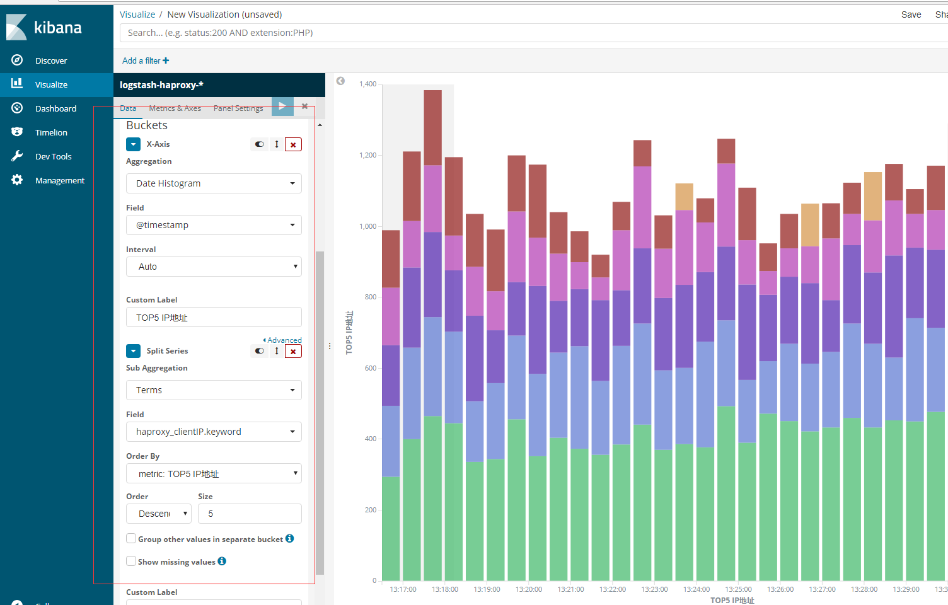Discard changes with the gray X icon

[x=304, y=107]
